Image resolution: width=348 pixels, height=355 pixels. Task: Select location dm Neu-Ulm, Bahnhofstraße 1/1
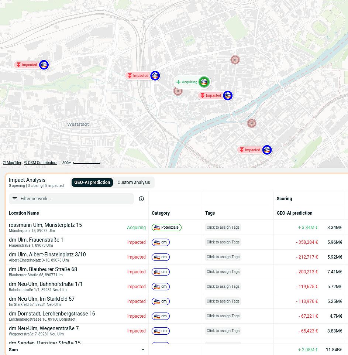pyautogui.click(x=46, y=284)
